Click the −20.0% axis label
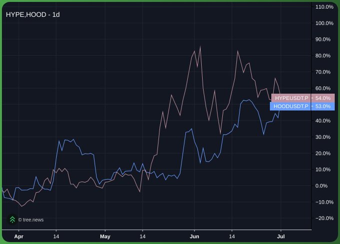The image size is (340, 244). click(x=324, y=218)
